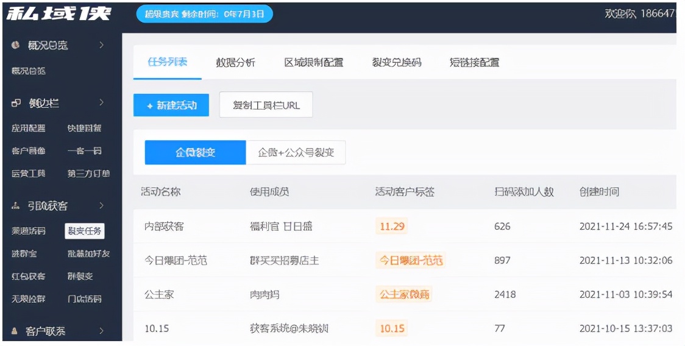Click the scan count 897
685x346 pixels.
coord(502,260)
